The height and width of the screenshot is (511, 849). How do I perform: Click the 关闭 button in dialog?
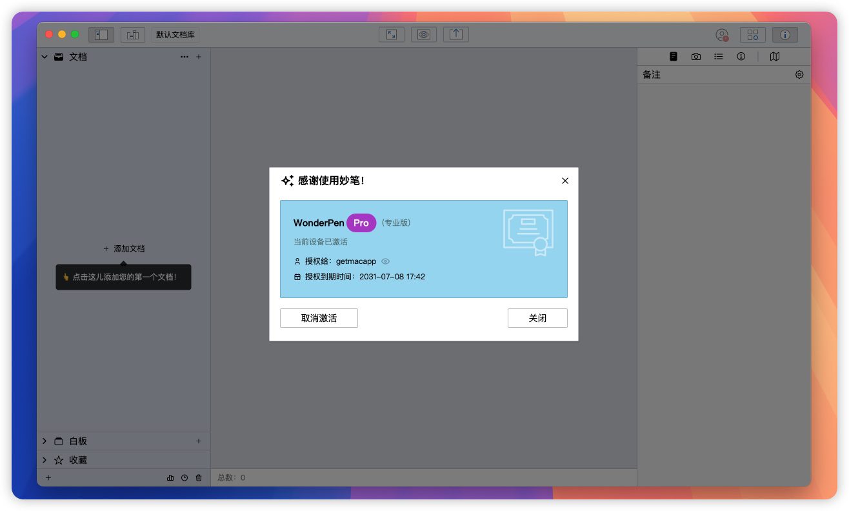tap(537, 318)
